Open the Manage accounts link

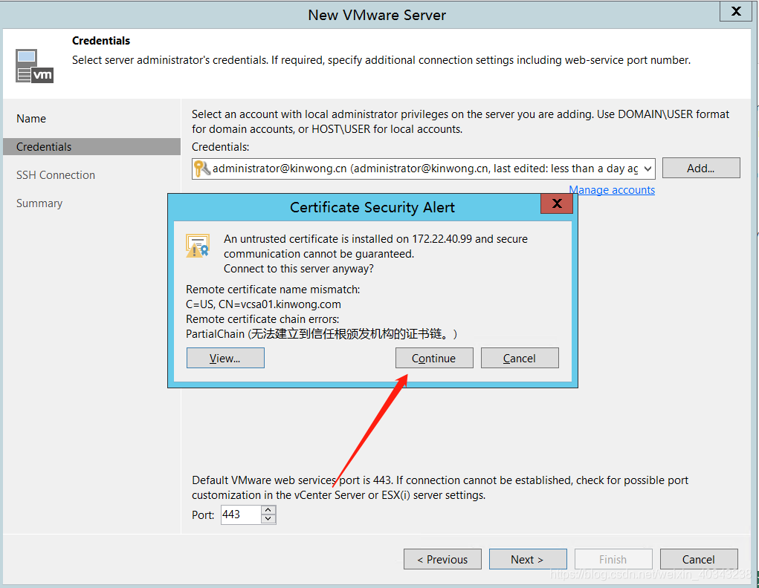pyautogui.click(x=612, y=190)
